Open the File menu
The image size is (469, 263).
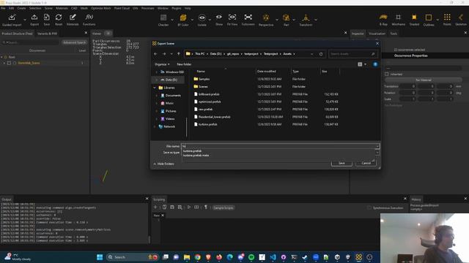tap(3, 8)
